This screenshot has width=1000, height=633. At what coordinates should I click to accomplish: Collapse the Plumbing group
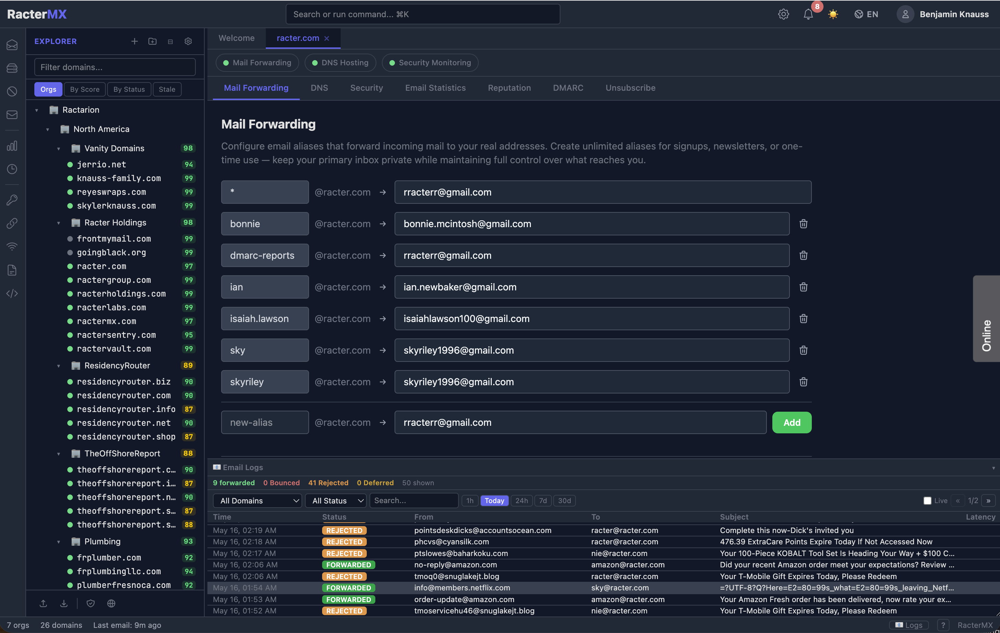coord(59,542)
